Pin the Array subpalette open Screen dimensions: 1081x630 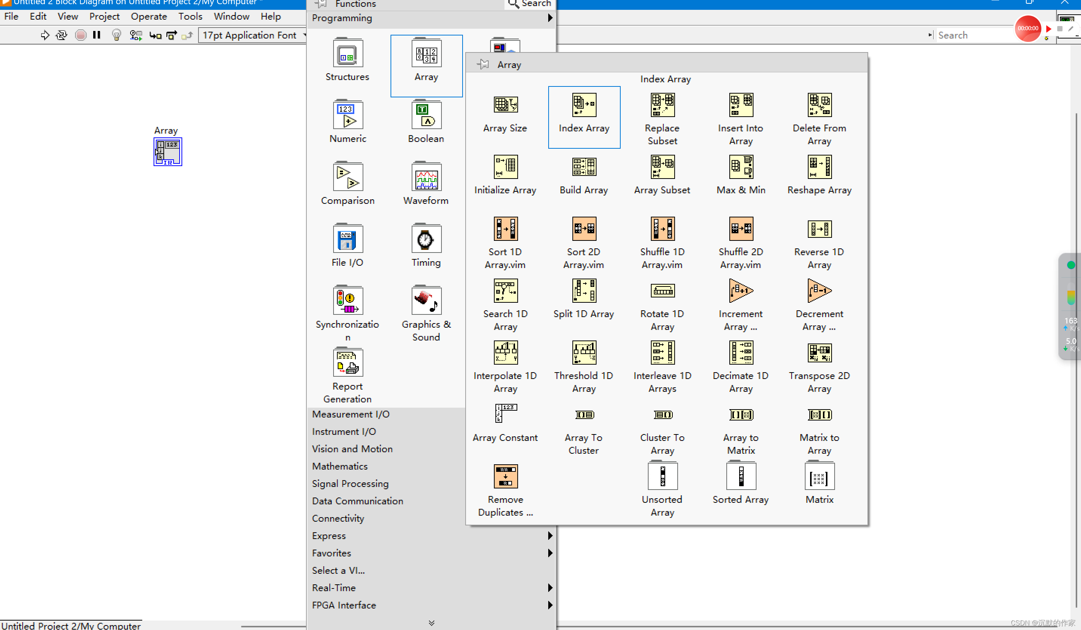click(x=483, y=65)
